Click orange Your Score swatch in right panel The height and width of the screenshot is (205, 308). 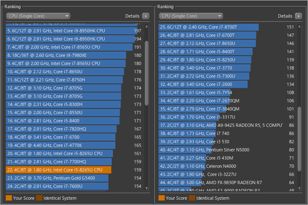click(x=161, y=198)
